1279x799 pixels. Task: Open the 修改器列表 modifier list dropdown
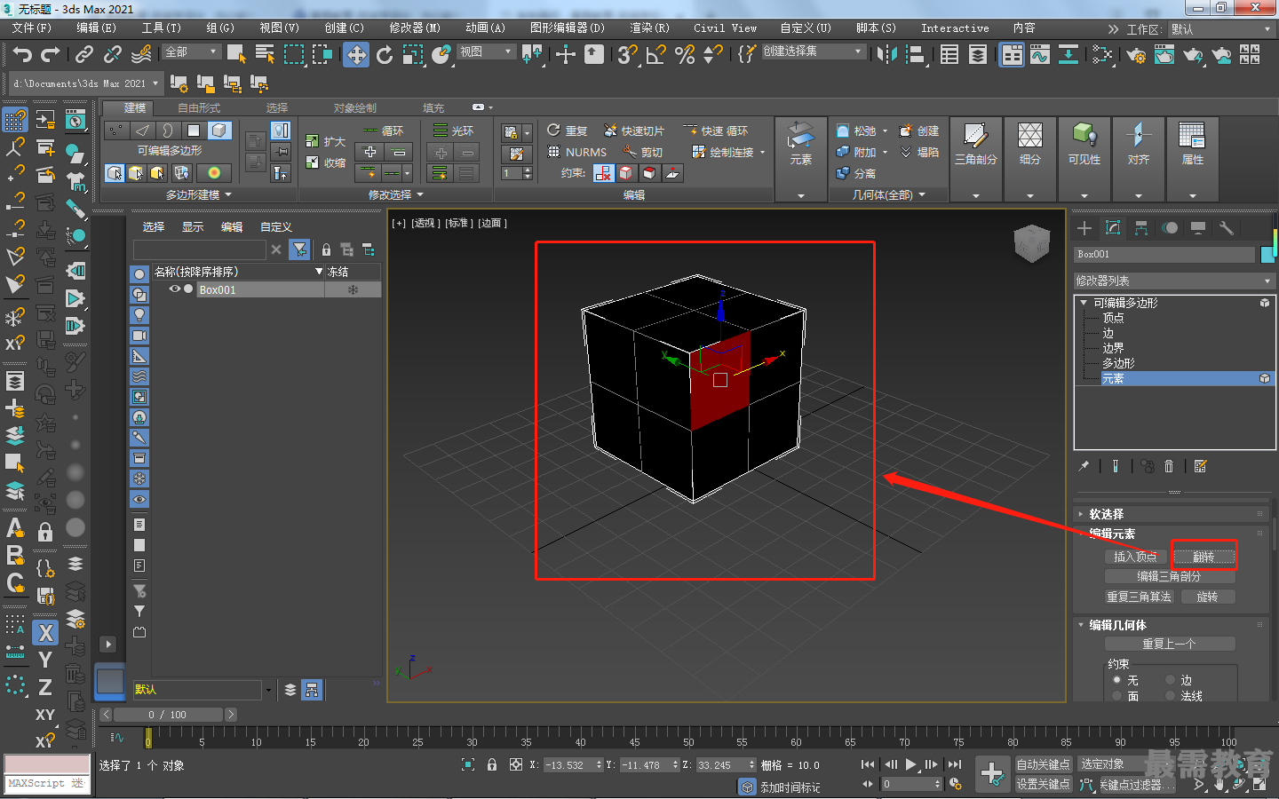pos(1174,281)
